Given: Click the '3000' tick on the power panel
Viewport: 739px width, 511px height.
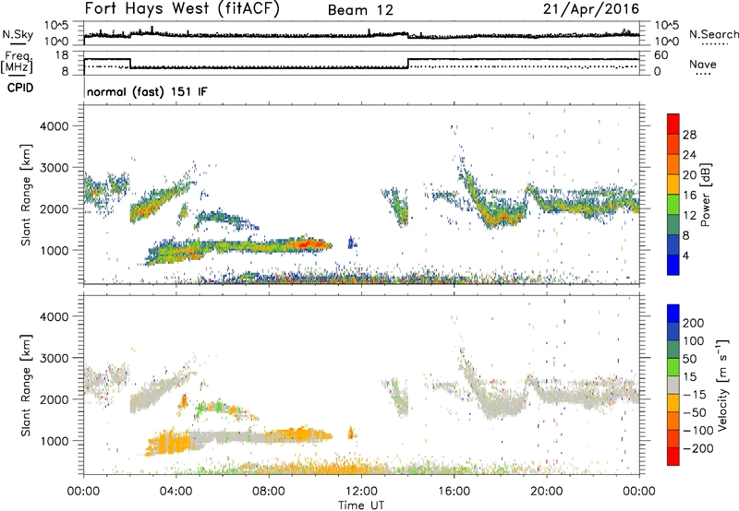Looking at the screenshot, I should pos(55,168).
